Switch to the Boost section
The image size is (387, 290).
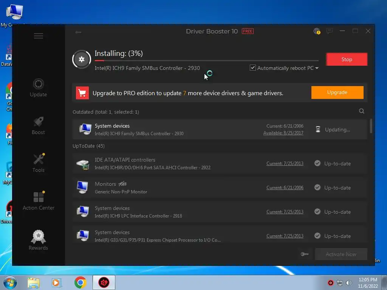pos(39,125)
